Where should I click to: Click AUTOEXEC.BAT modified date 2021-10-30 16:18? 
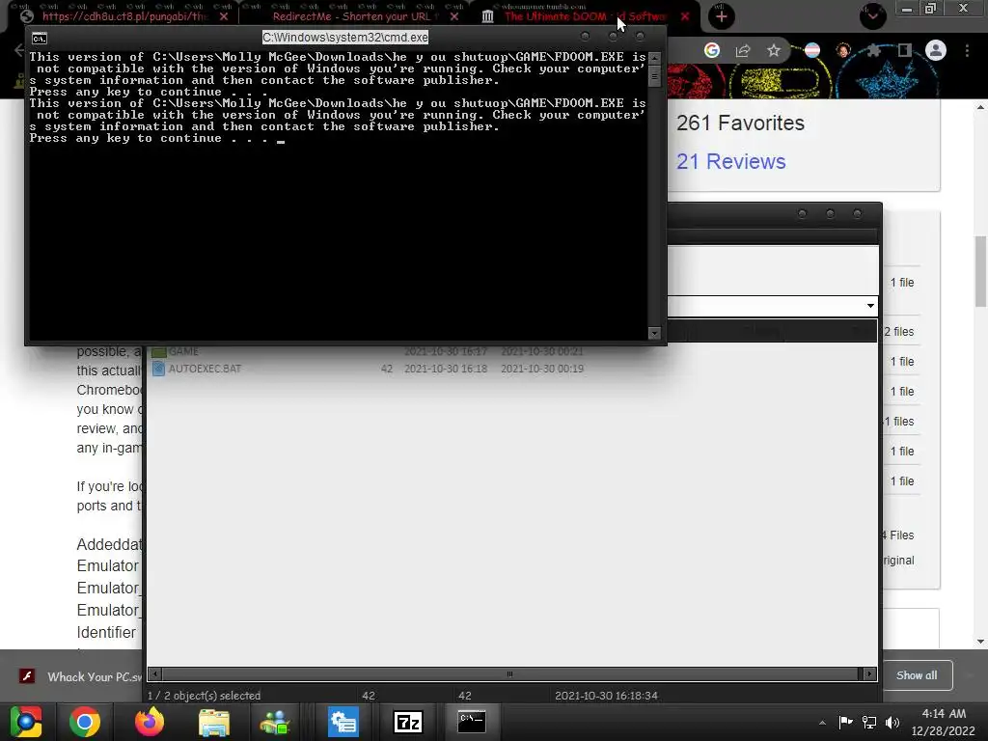[x=446, y=369]
